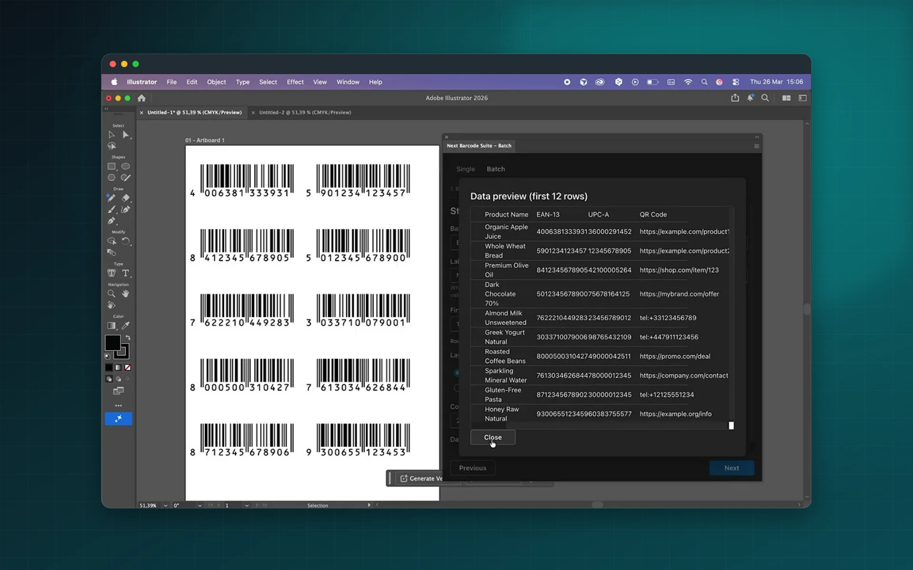Close the data preview dialog
913x570 pixels.
click(493, 437)
